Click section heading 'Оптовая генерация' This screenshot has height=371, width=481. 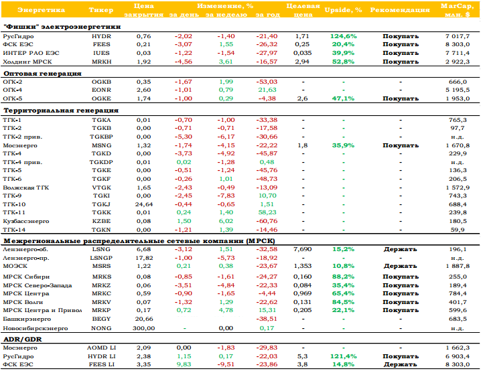[x=42, y=74]
